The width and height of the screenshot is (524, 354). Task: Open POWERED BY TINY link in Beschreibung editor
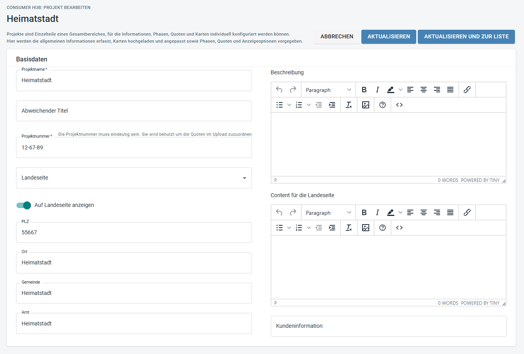click(480, 180)
